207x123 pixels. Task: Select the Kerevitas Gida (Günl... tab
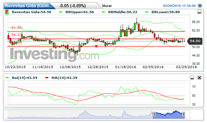(x=29, y=6)
